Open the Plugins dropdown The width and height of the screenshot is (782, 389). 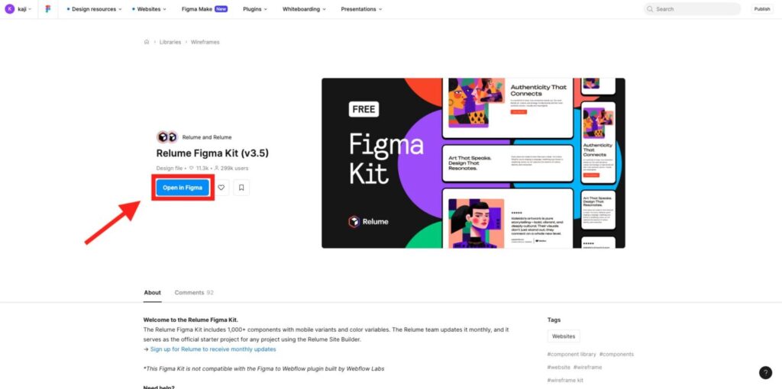tap(255, 9)
